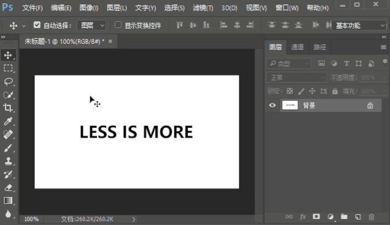Toggle shape layer filter

tap(359, 63)
